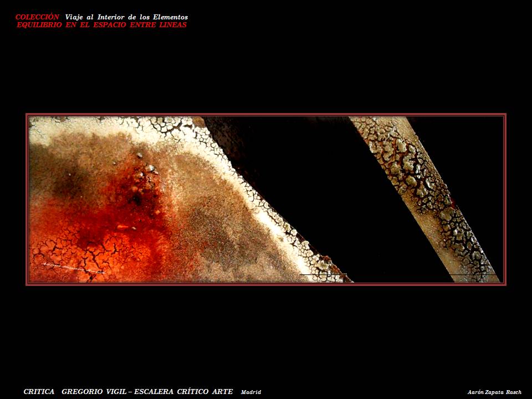This screenshot has height=399, width=532.
Task: Click the red COLECCIÓN heading text
Action: [37, 17]
